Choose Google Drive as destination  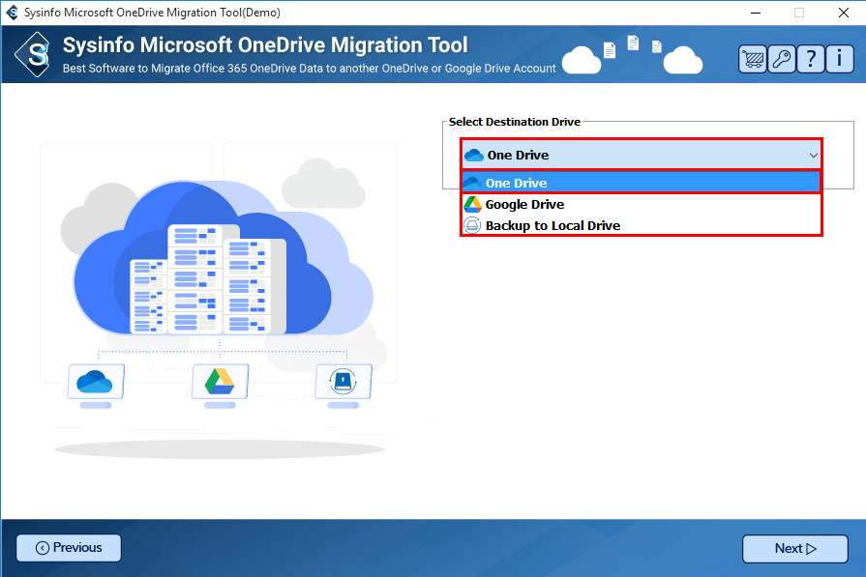tap(642, 204)
